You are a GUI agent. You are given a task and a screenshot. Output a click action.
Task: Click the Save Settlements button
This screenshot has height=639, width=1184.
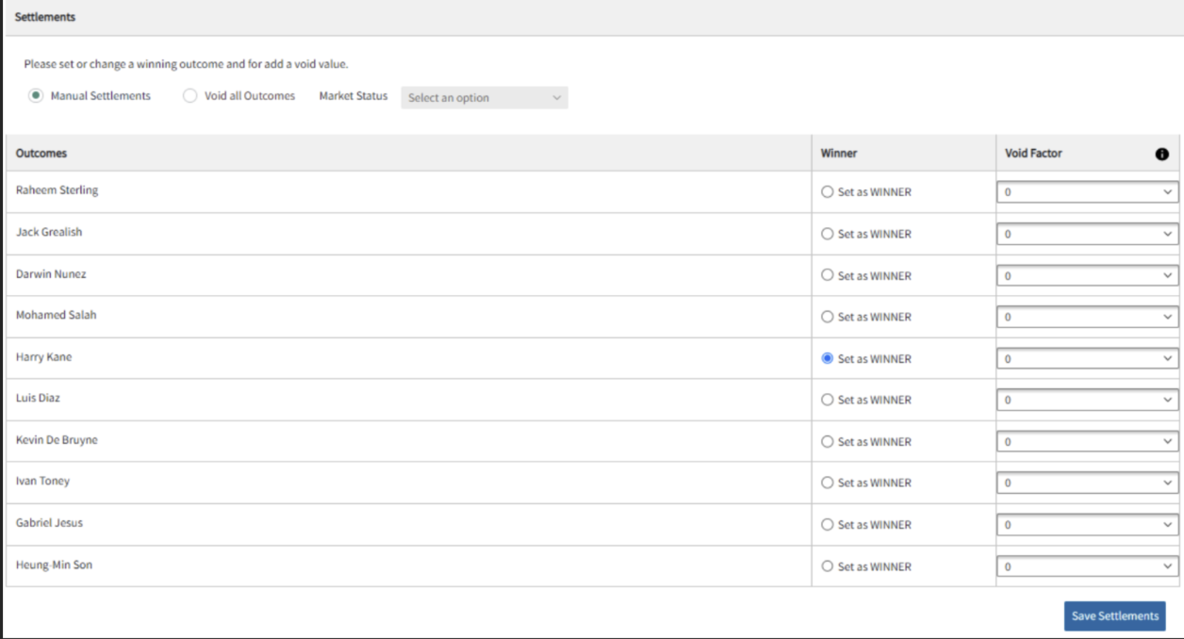pos(1114,616)
